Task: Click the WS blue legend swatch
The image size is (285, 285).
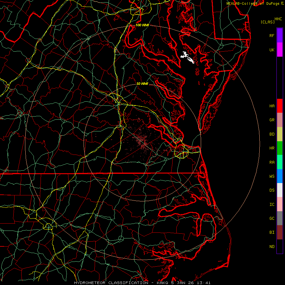Action: point(280,176)
